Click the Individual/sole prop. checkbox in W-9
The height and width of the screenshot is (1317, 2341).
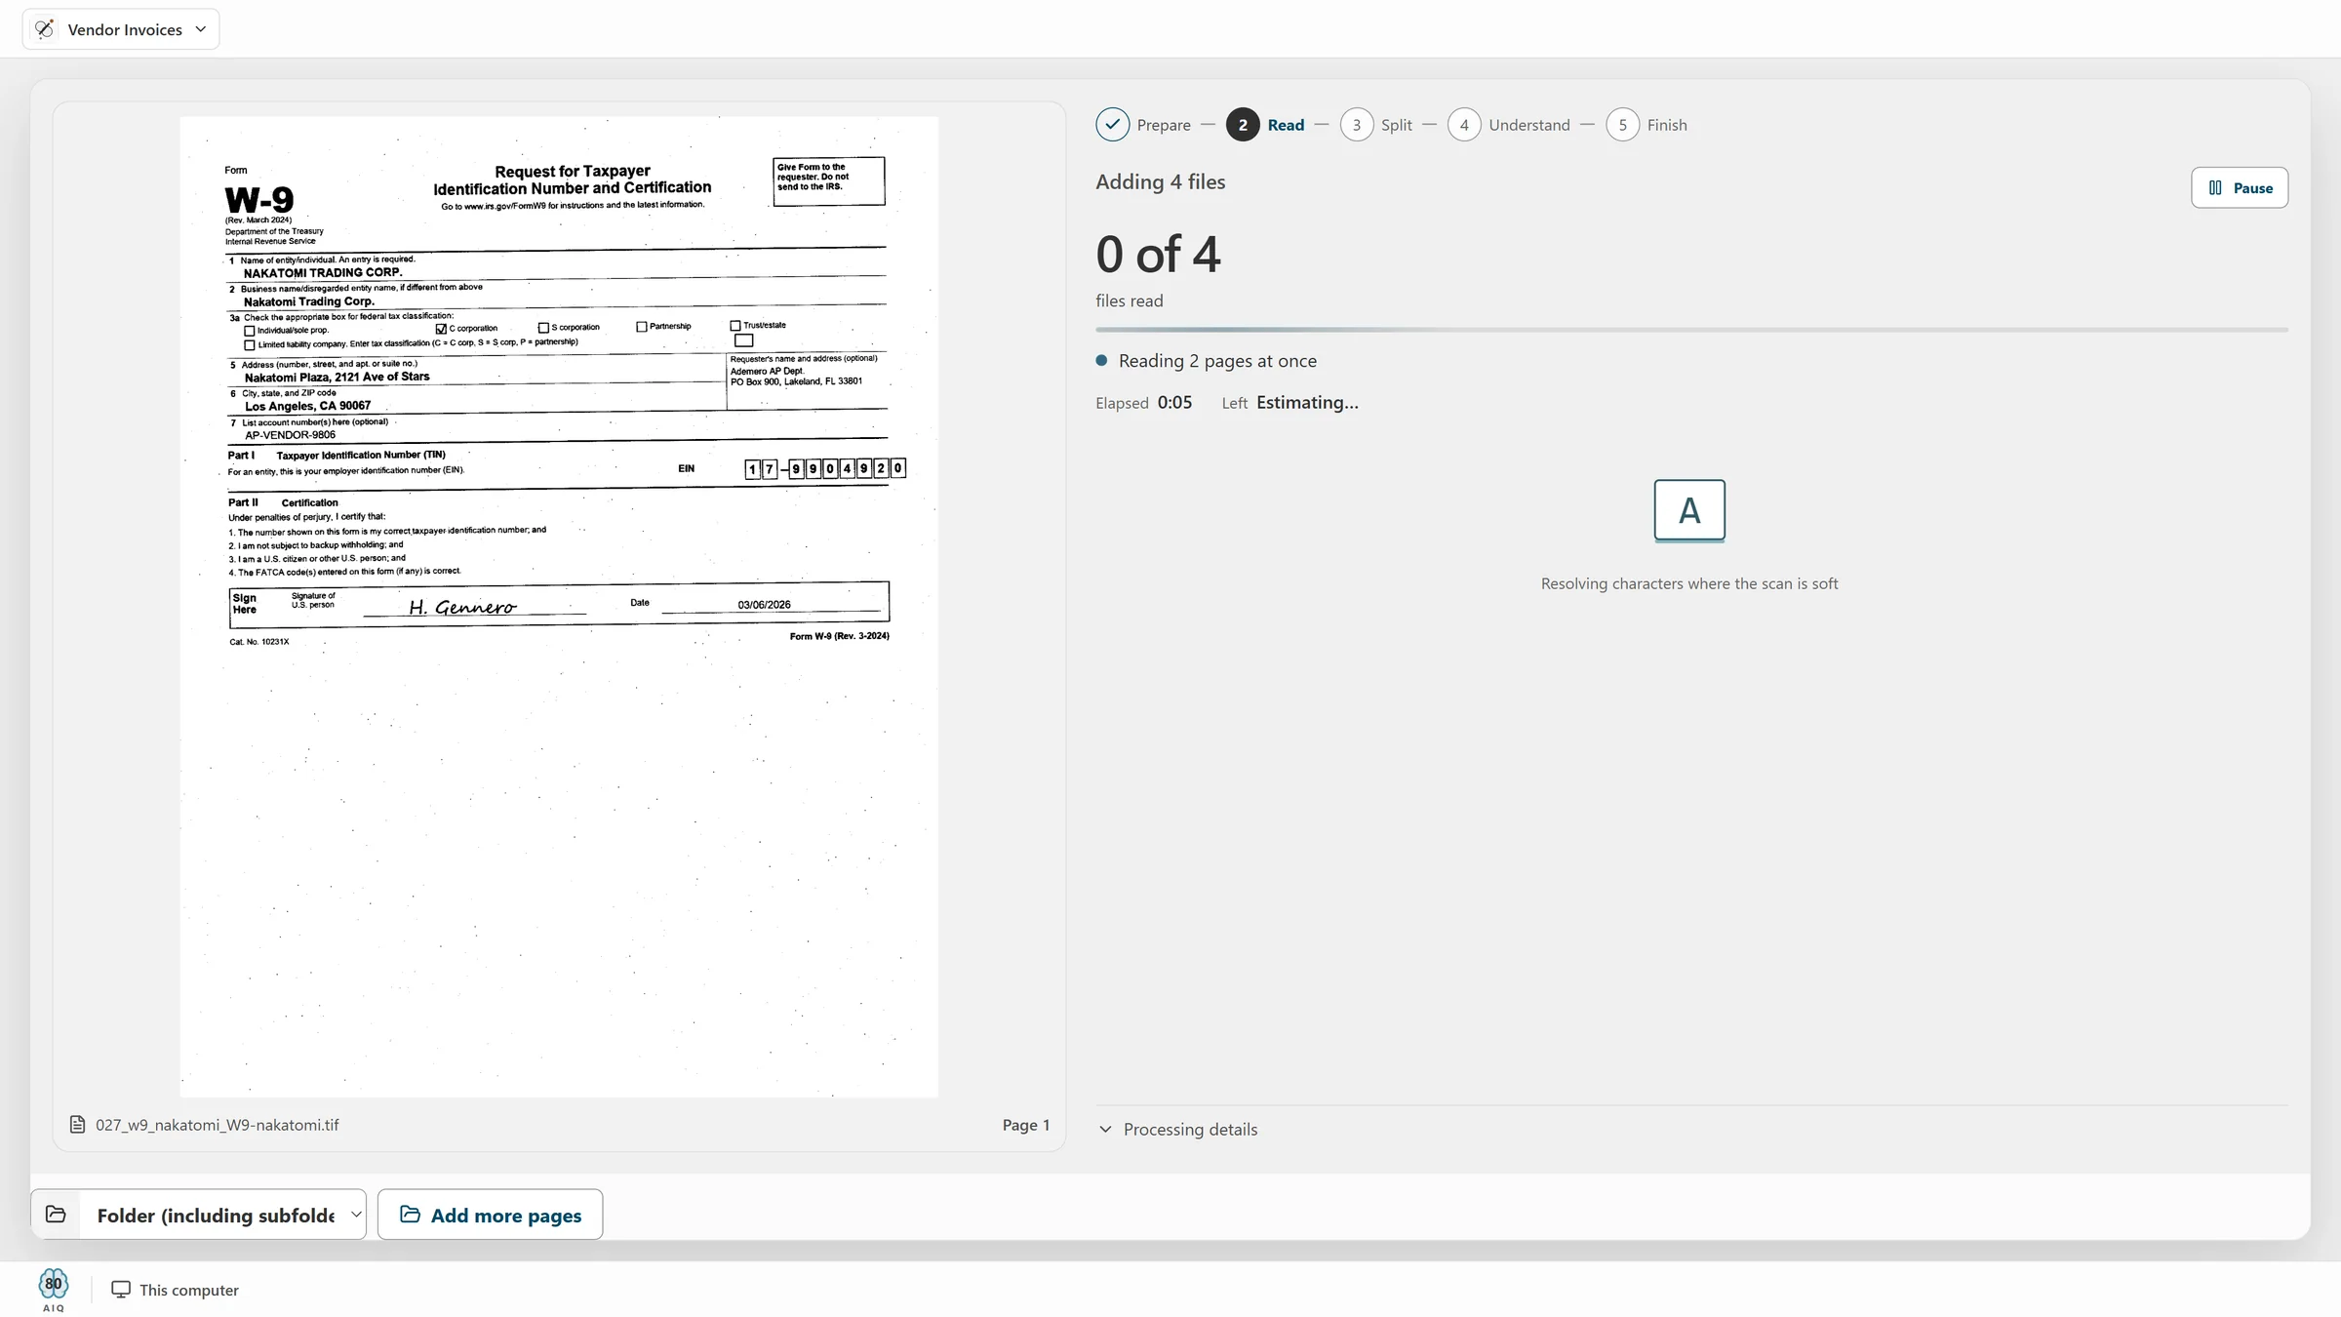(250, 331)
